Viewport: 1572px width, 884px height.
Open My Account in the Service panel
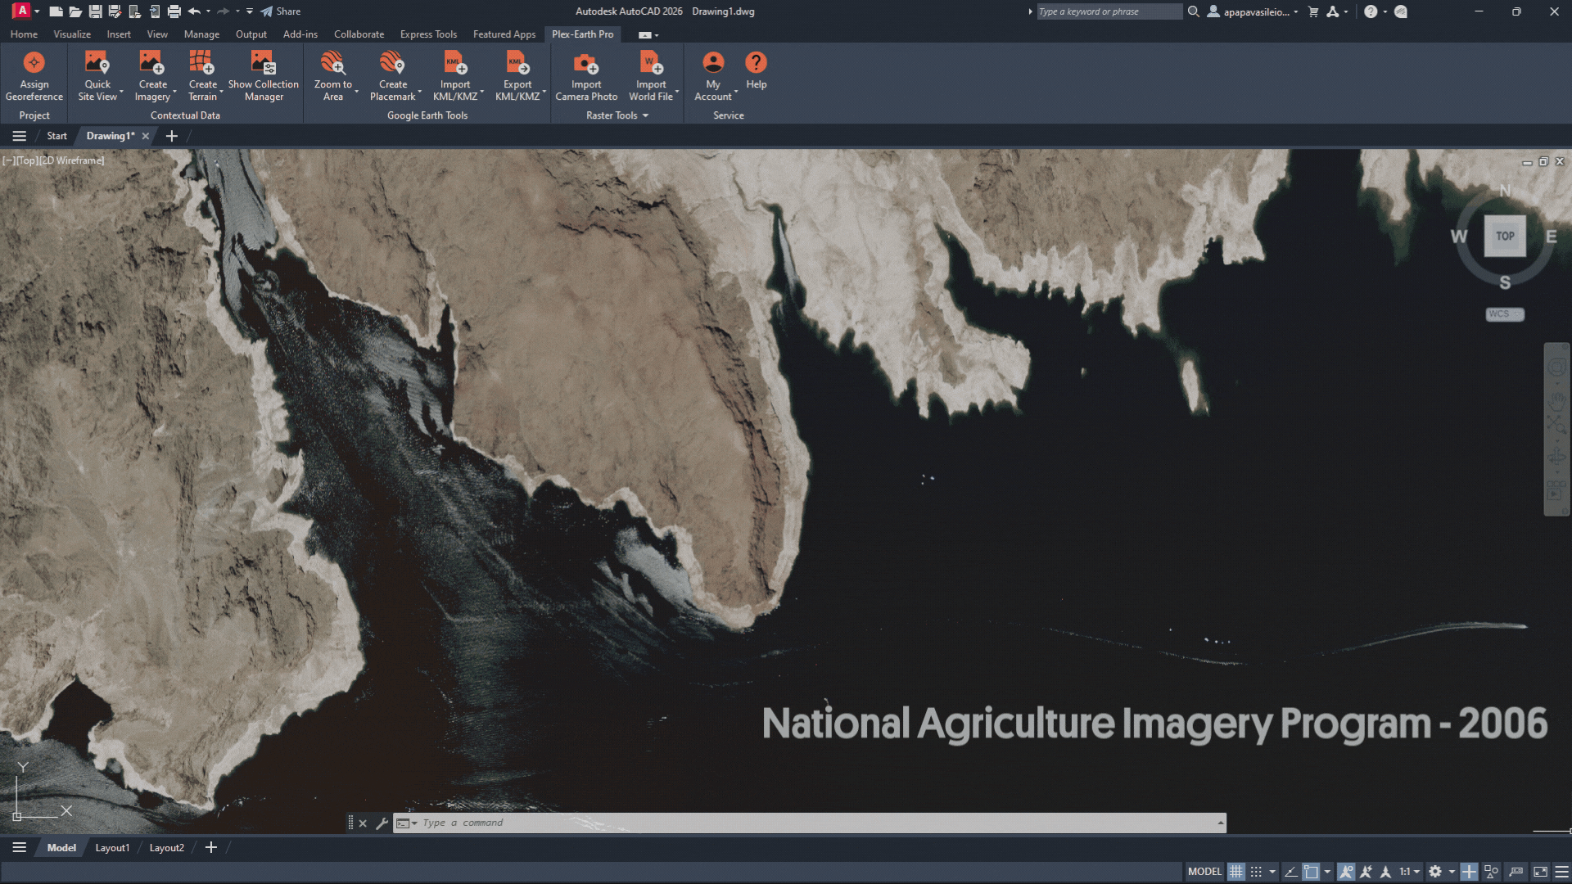point(713,63)
